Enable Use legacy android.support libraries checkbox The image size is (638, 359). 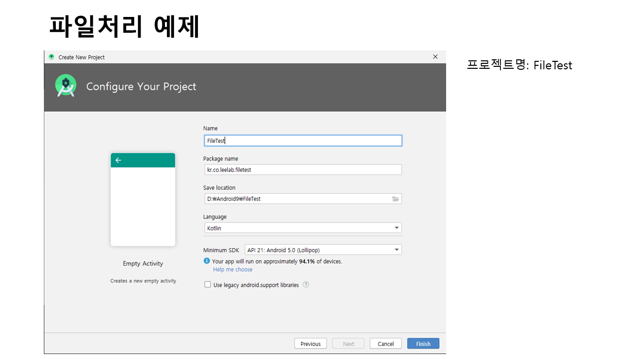pyautogui.click(x=208, y=285)
